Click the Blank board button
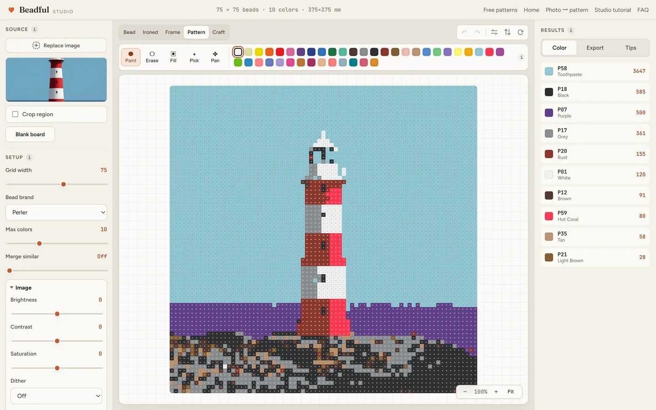The width and height of the screenshot is (656, 410). click(x=30, y=134)
